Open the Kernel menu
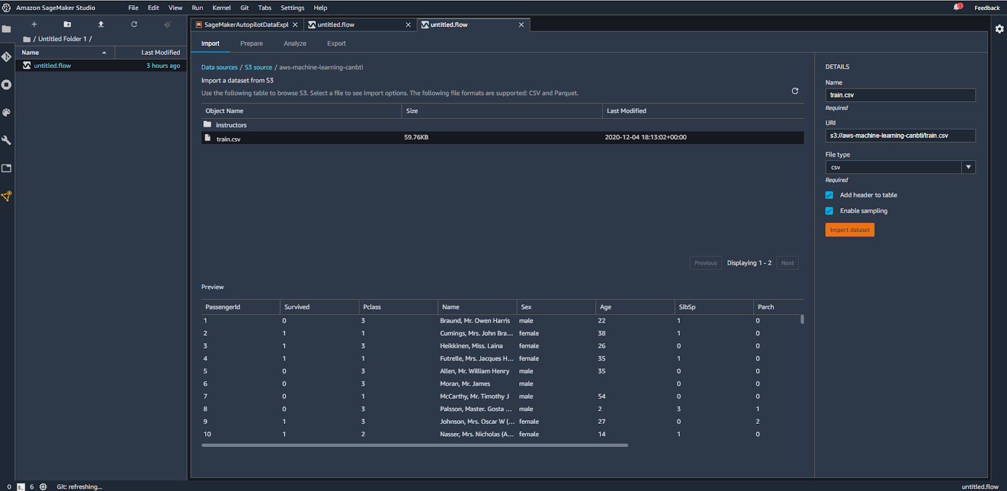 pos(222,8)
